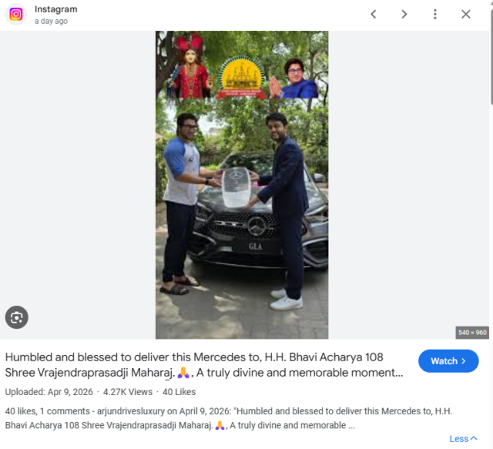Click the Instagram source name

(56, 9)
